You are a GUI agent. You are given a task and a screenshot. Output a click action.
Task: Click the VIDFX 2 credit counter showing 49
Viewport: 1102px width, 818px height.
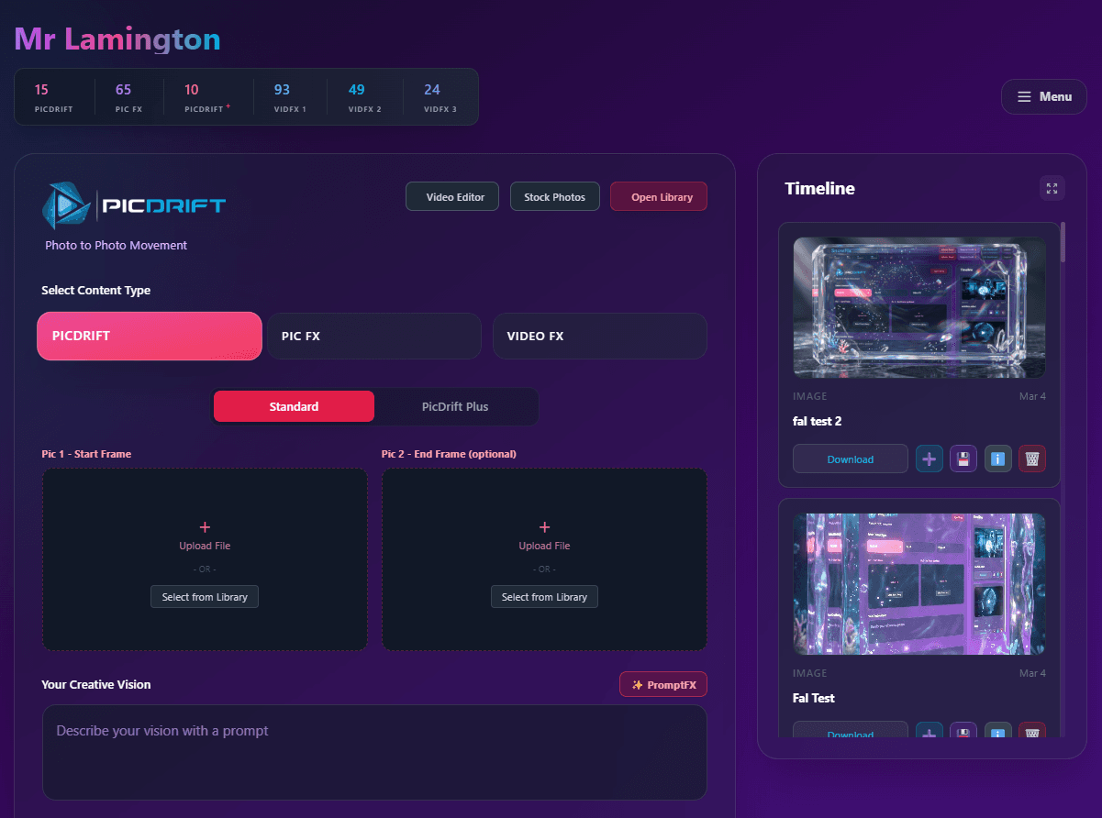pyautogui.click(x=364, y=97)
